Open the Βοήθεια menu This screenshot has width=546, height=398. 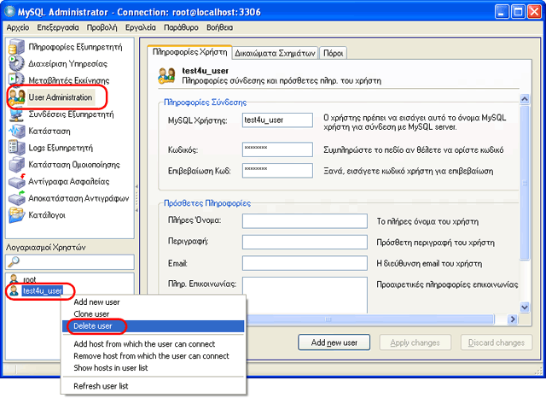219,27
